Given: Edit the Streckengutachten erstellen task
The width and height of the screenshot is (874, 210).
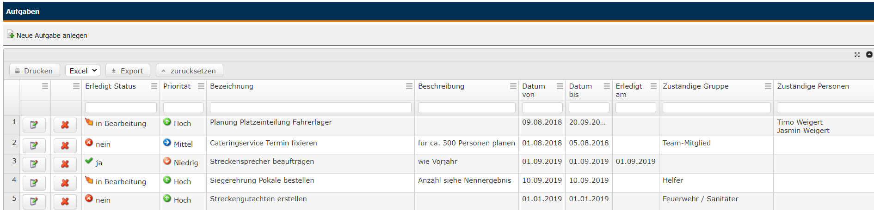Looking at the screenshot, I should pyautogui.click(x=34, y=201).
